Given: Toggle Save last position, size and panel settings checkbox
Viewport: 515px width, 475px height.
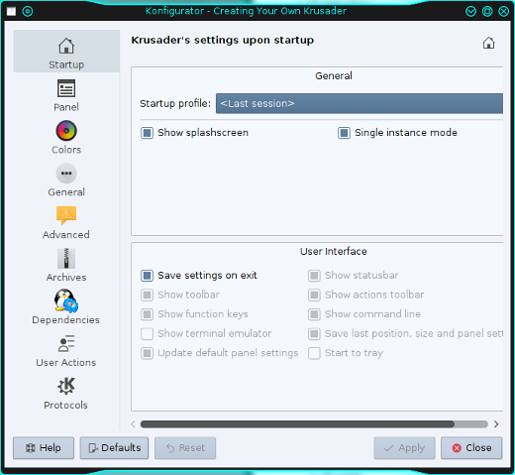Looking at the screenshot, I should click(314, 333).
